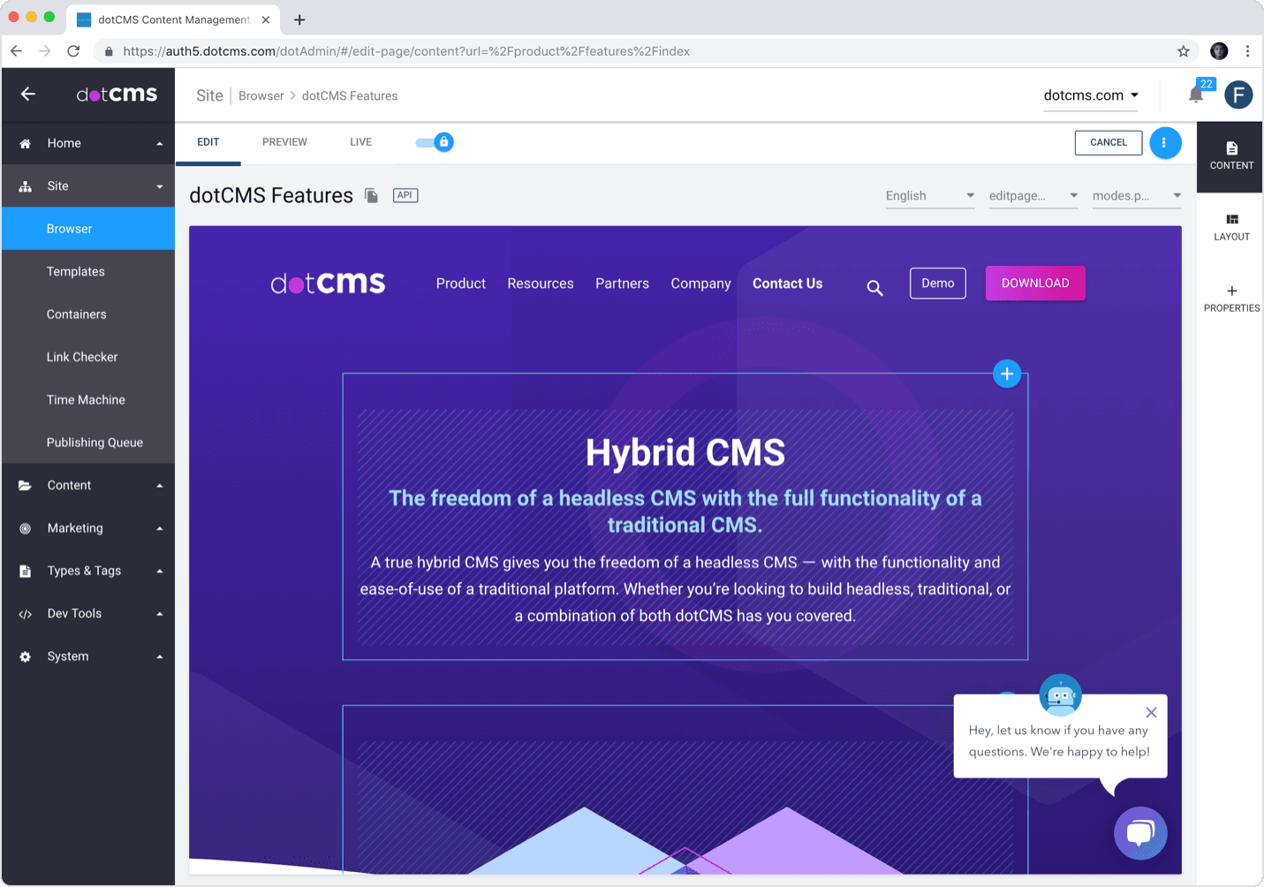Viewport: 1264px width, 887px height.
Task: Open the English language dropdown
Action: [930, 196]
